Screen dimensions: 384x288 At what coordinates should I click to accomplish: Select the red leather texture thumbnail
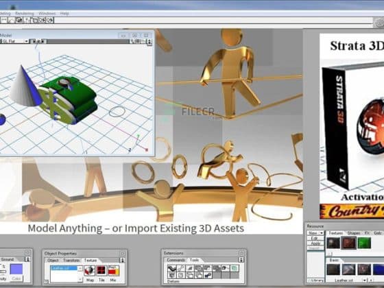coord(348,243)
